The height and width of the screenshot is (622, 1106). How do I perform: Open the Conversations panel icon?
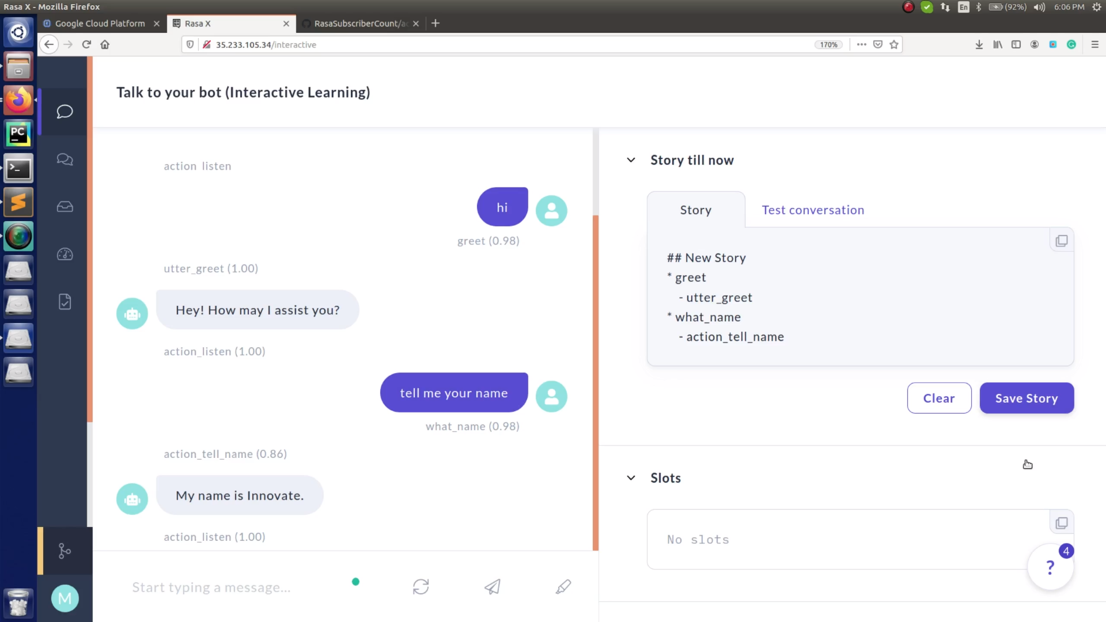(x=64, y=160)
